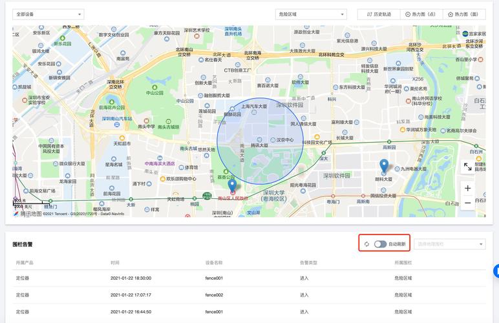Click the 深圳南山汽车站 bus station icon

(x=117, y=125)
